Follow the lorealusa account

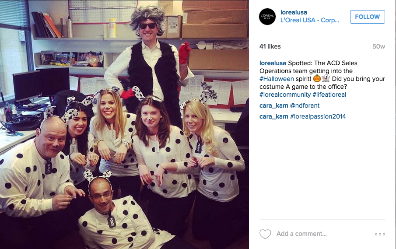[x=367, y=17]
